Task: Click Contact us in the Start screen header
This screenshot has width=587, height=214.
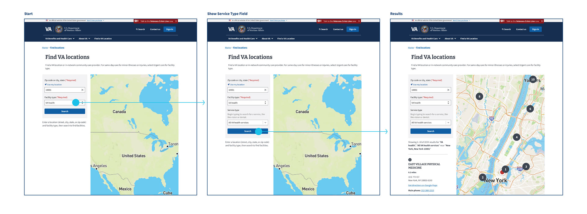Action: (155, 29)
